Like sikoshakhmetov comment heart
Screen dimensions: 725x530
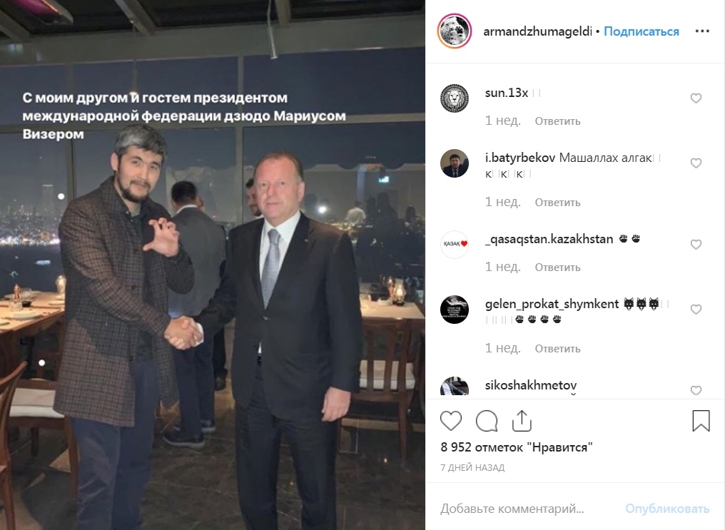click(x=696, y=390)
